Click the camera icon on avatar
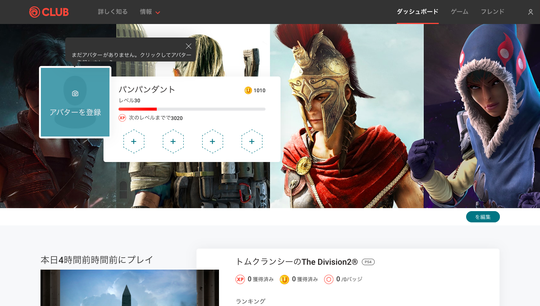This screenshot has height=306, width=540. tap(75, 93)
